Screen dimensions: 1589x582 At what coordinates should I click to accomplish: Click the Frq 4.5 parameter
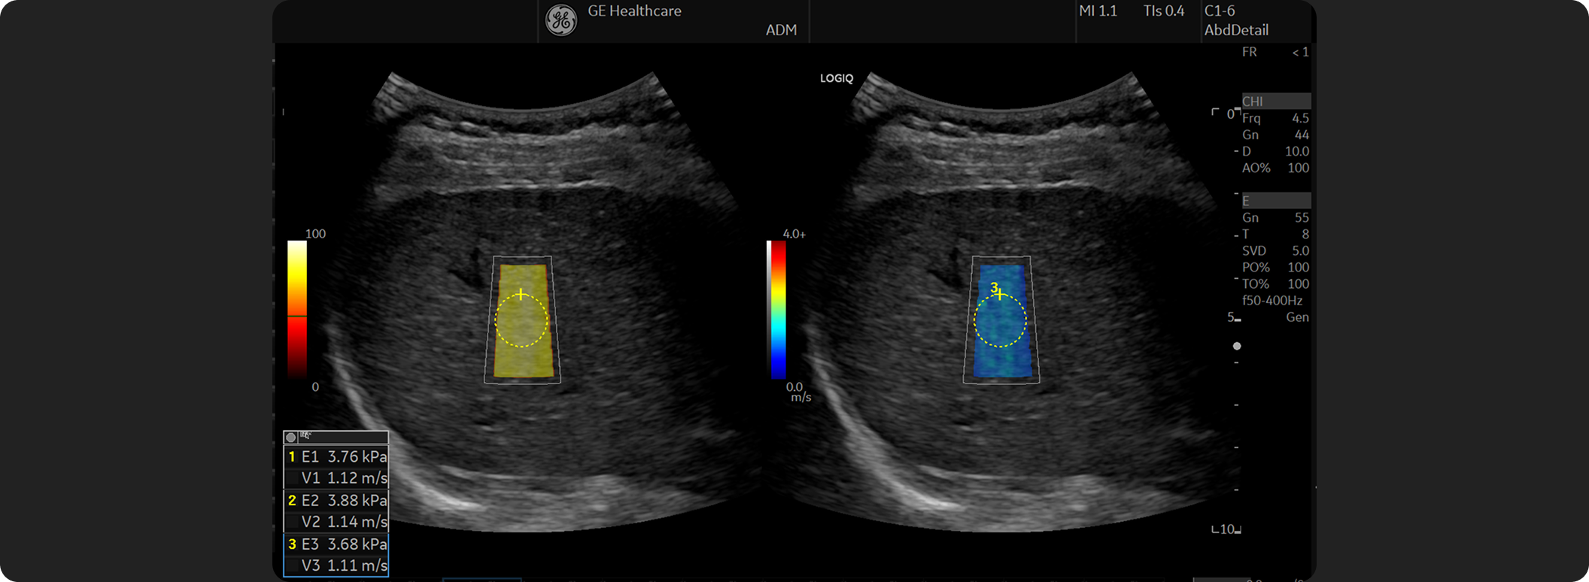point(1275,118)
